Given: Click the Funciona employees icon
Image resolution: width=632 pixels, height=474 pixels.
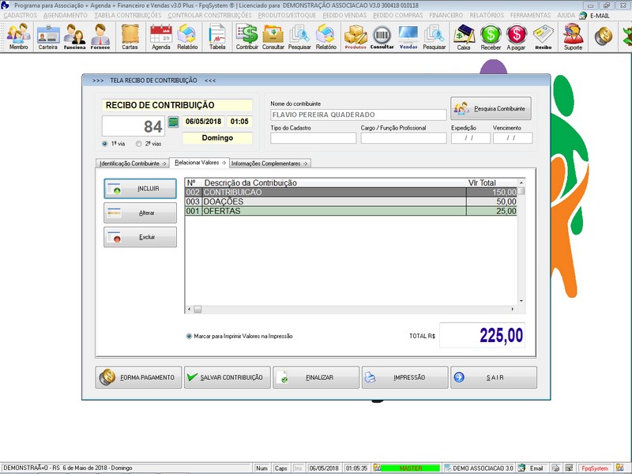Looking at the screenshot, I should [74, 36].
